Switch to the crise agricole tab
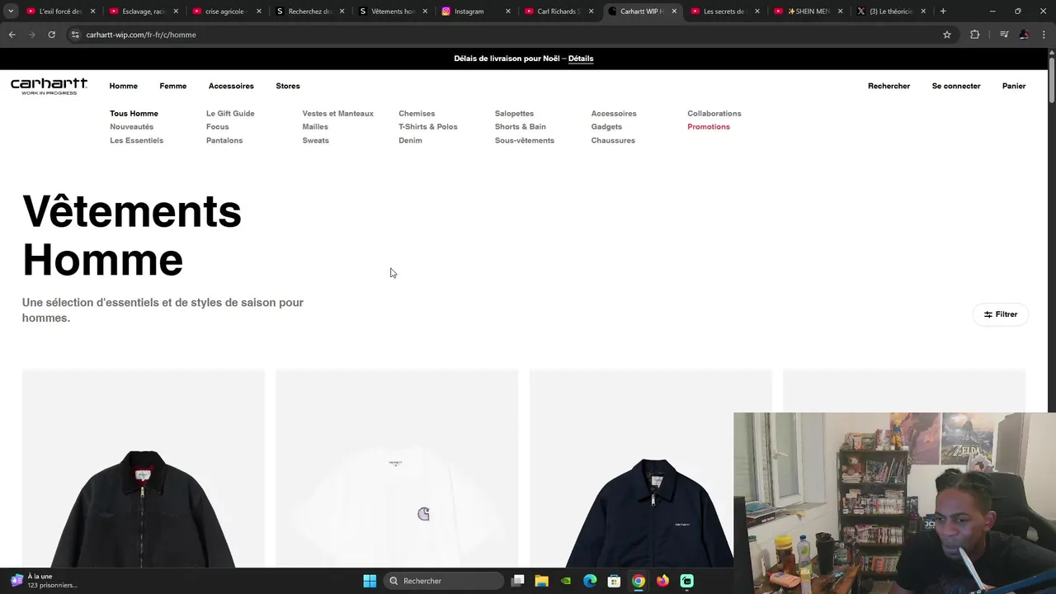 (x=225, y=12)
